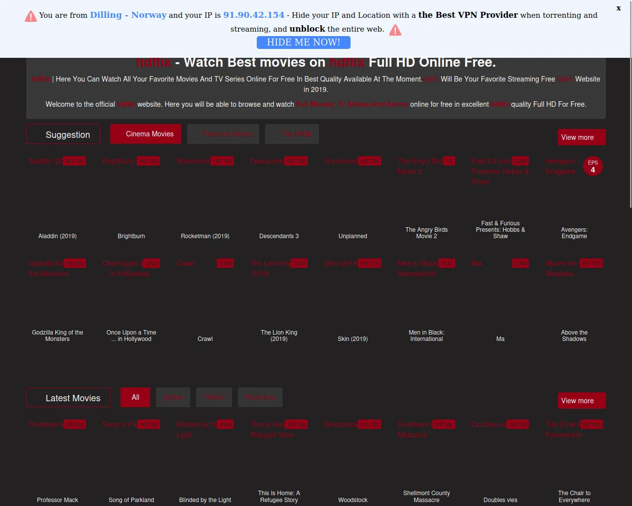Click the Latest Movies section heading
632x506 pixels.
click(68, 397)
